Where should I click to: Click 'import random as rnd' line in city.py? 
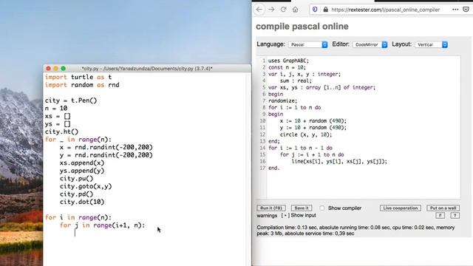point(82,85)
